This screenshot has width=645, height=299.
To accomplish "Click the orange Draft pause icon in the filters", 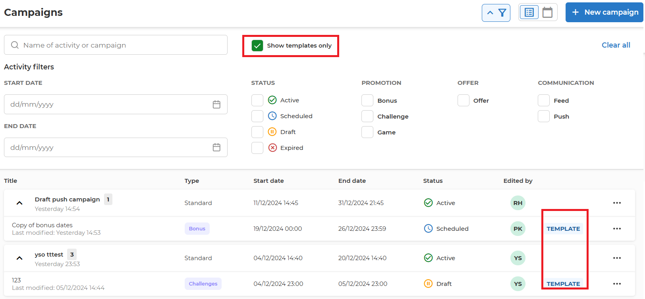I will click(x=272, y=132).
